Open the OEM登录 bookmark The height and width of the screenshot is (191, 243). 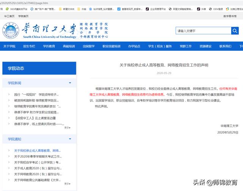(216, 9)
